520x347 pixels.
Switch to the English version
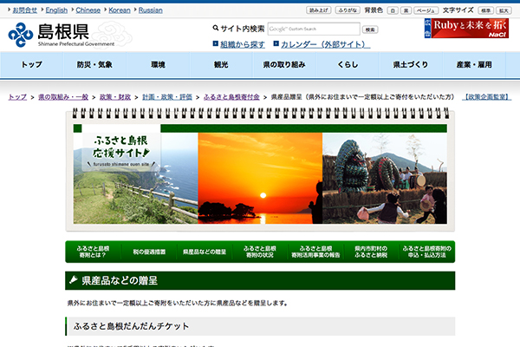tap(56, 10)
